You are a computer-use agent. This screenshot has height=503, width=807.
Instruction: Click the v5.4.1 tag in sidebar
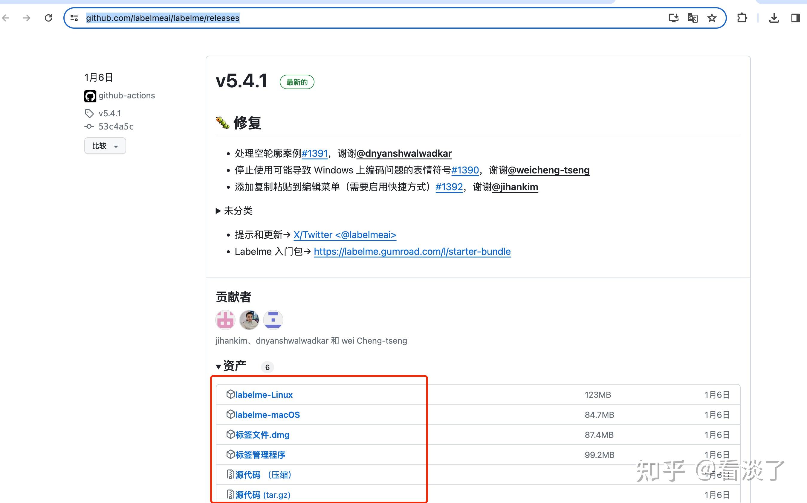(x=109, y=113)
